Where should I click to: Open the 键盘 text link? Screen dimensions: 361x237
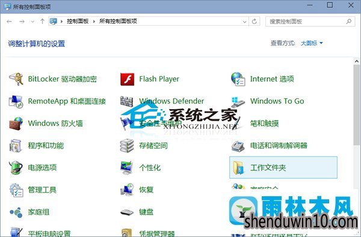[x=146, y=212]
